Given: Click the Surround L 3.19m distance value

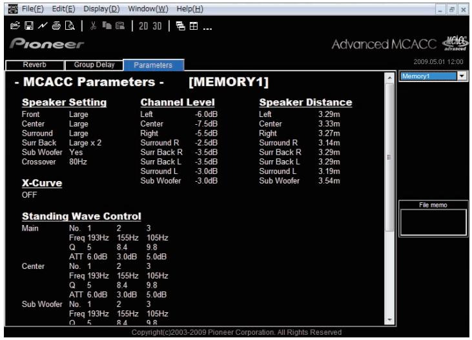Looking at the screenshot, I should pyautogui.click(x=329, y=171).
